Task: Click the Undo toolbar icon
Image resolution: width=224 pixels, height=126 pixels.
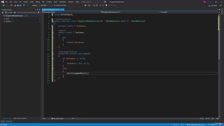Action: click(x=24, y=6)
